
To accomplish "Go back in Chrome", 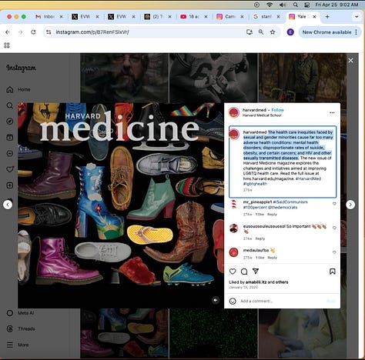I will tap(8, 32).
